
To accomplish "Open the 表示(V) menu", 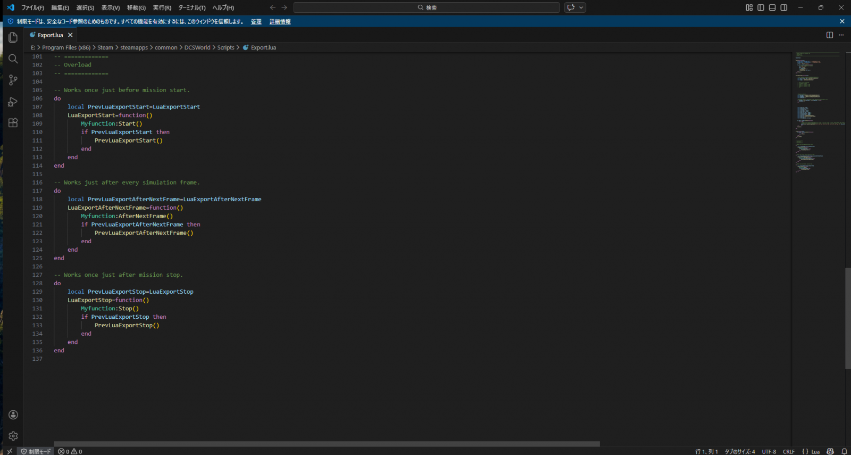I will (x=111, y=7).
